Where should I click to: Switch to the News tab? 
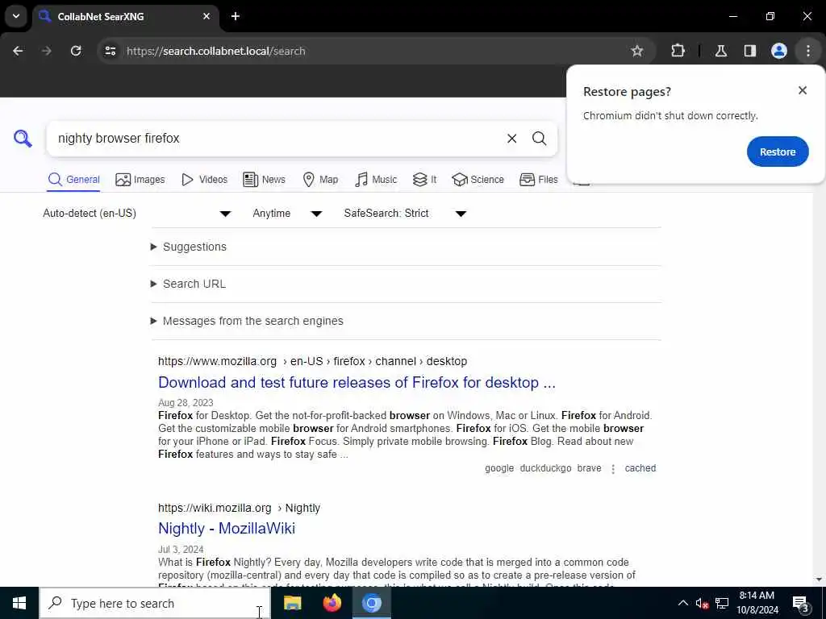point(264,180)
